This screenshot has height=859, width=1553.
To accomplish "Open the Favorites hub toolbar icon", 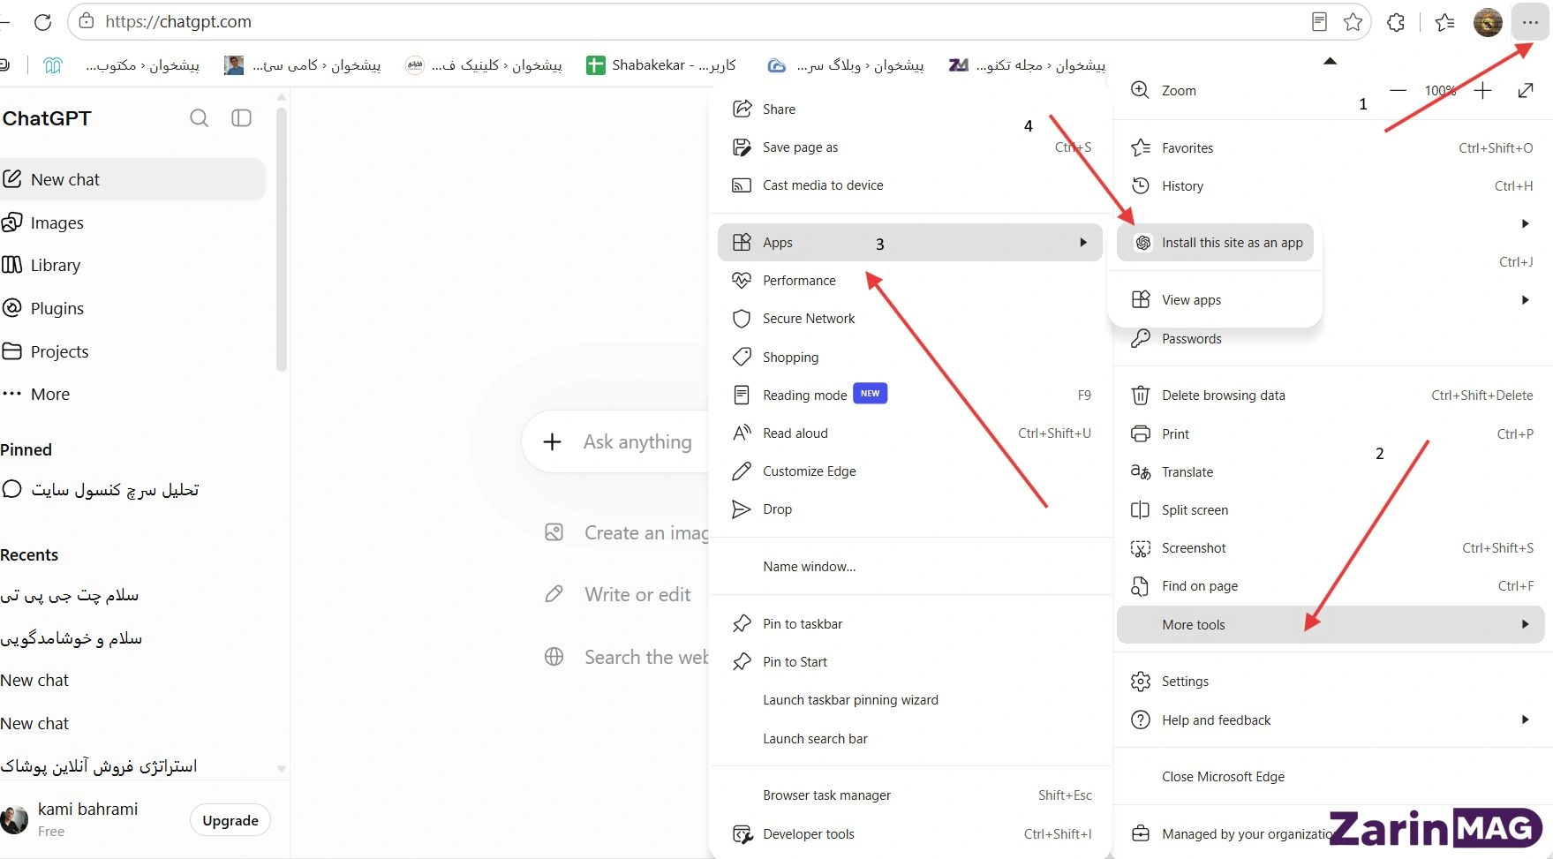I will pyautogui.click(x=1445, y=22).
